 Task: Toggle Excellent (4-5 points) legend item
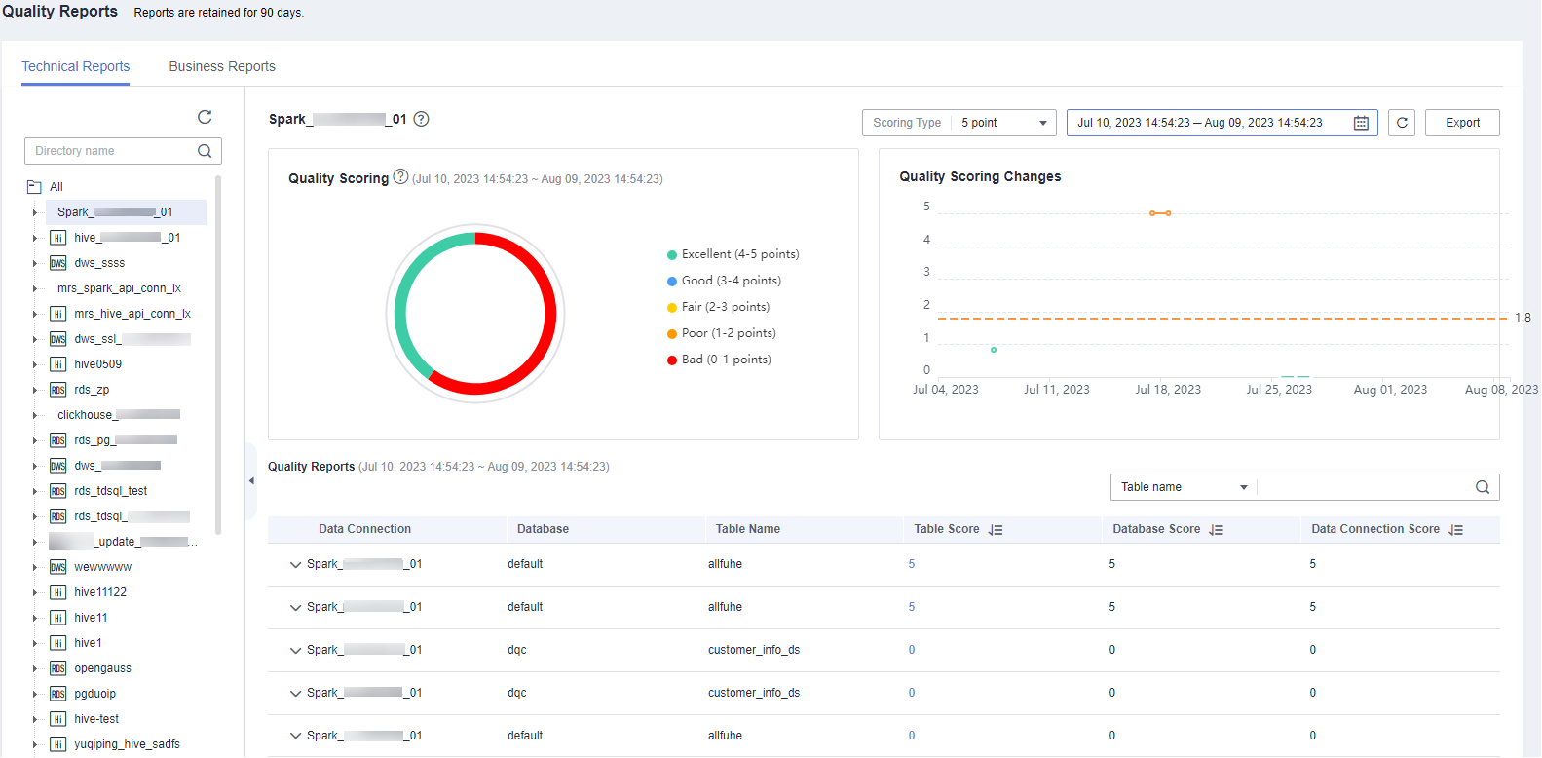coord(739,254)
